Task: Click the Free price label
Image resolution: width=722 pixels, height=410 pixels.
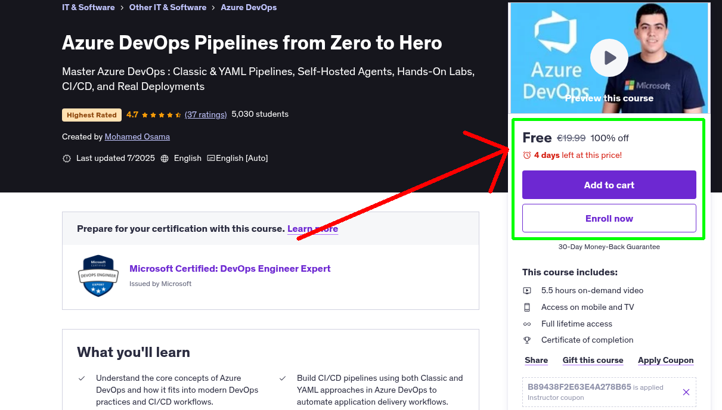Action: click(537, 138)
